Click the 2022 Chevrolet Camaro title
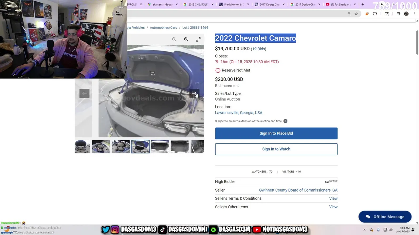The image size is (419, 235). (x=255, y=38)
